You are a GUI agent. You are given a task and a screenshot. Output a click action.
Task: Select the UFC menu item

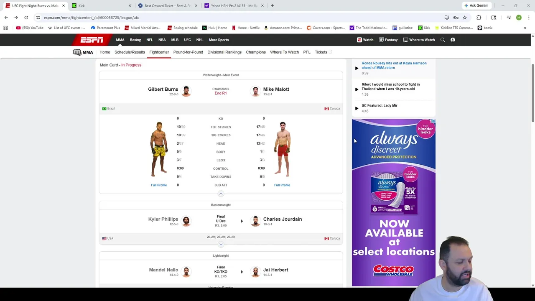187,40
